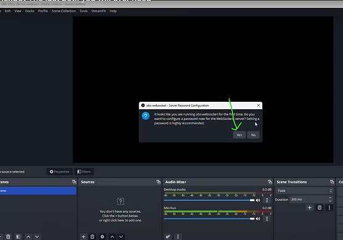The image size is (343, 240).
Task: Adjust Mic/Aux volume slider
Action: pos(209,218)
